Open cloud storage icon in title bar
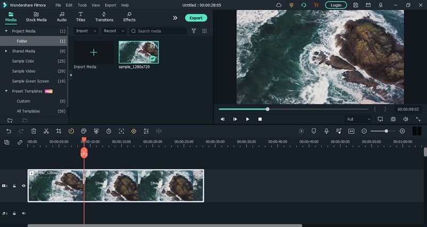This screenshot has width=427, height=227. (x=279, y=5)
